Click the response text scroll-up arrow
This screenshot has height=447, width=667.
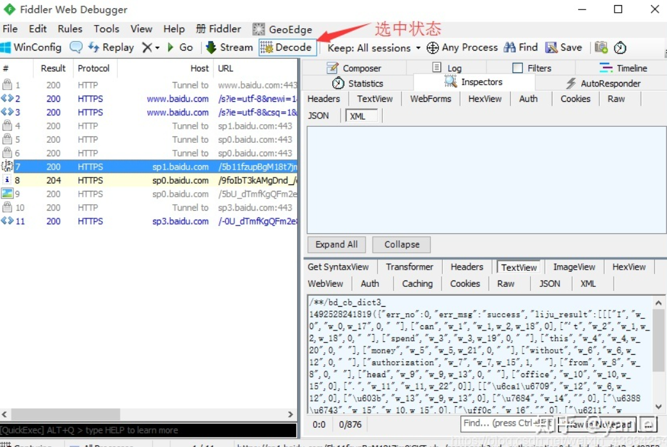[x=659, y=303]
